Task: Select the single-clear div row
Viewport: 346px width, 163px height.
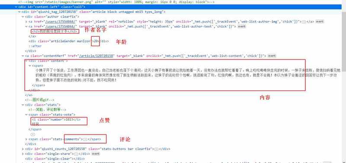Action: click(55, 159)
